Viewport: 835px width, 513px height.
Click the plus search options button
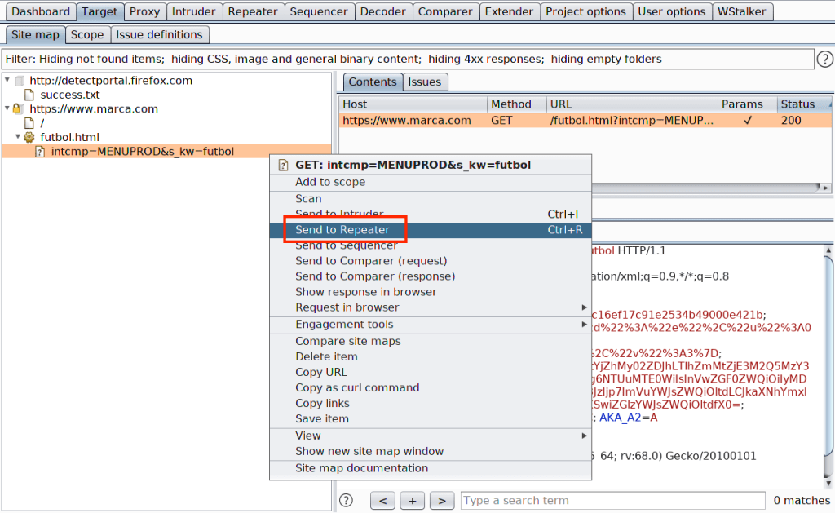tap(413, 500)
